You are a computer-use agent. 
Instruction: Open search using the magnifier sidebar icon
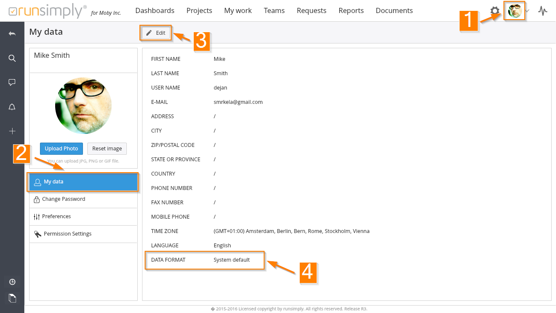point(12,58)
